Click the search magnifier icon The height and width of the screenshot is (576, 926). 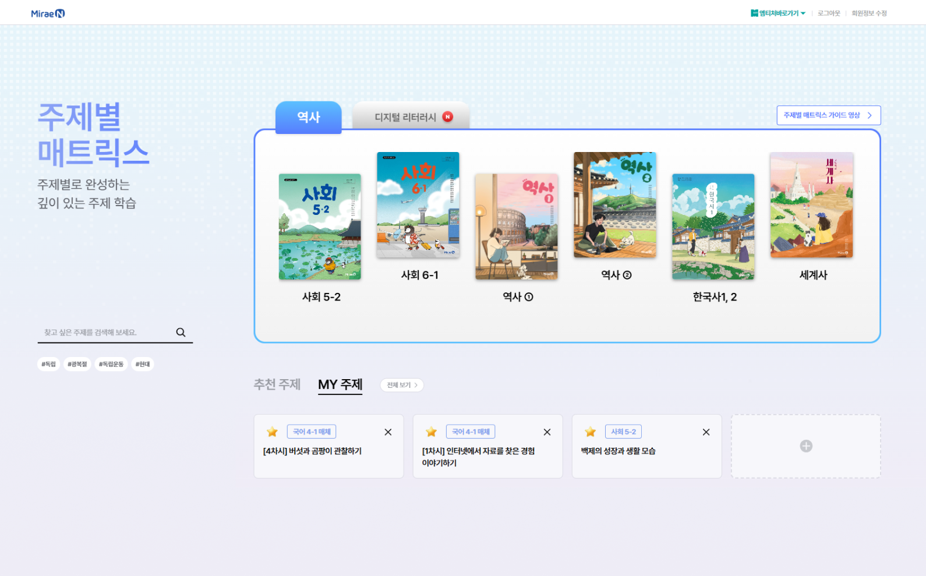[x=181, y=332]
